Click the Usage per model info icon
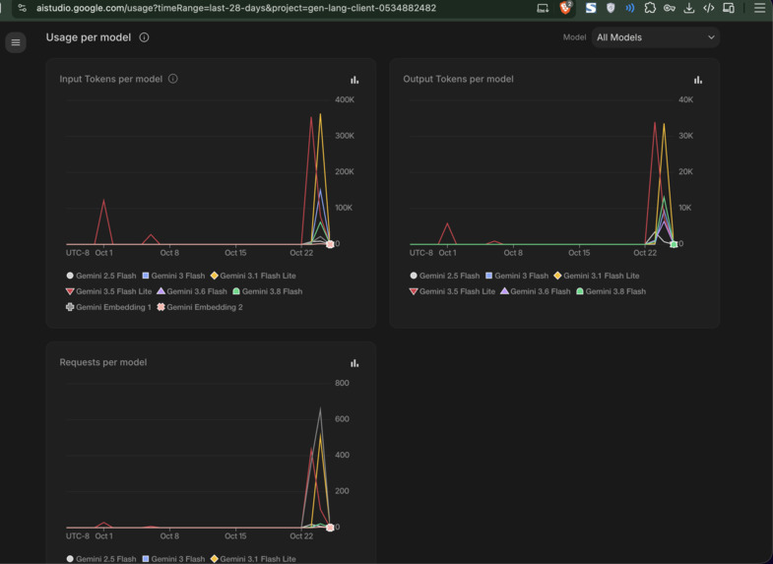The width and height of the screenshot is (773, 564). tap(144, 37)
